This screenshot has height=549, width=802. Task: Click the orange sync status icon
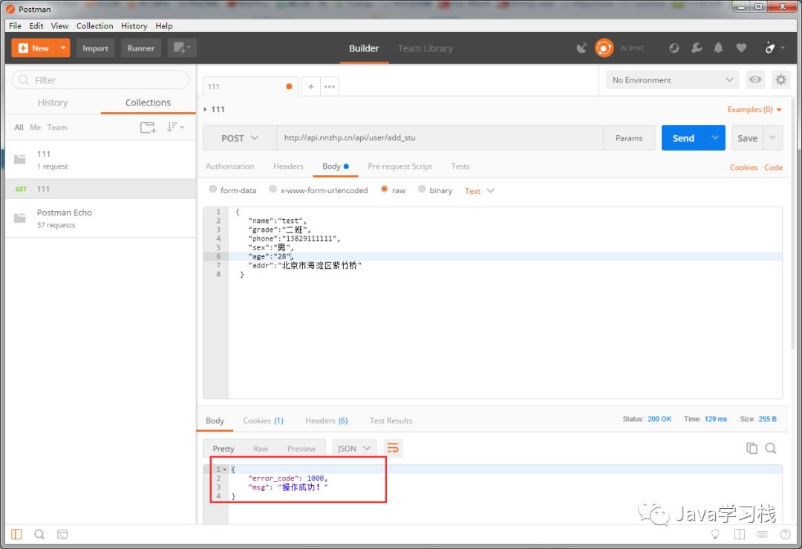[x=604, y=48]
